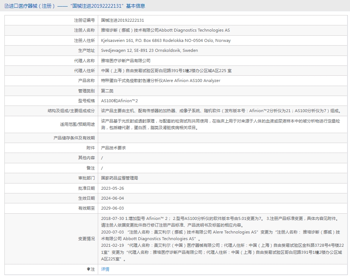The image size is (350, 278).
Task: Click the 2018-07-30 change record line
Action: 221,222
